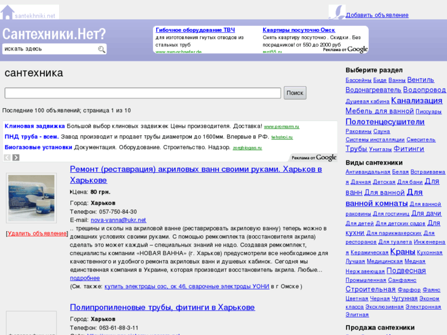
Task: Click next arrow in ads block
Action: click(16, 157)
